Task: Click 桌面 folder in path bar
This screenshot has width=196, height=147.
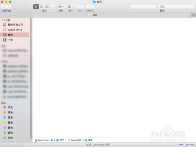Action: tap(89, 140)
